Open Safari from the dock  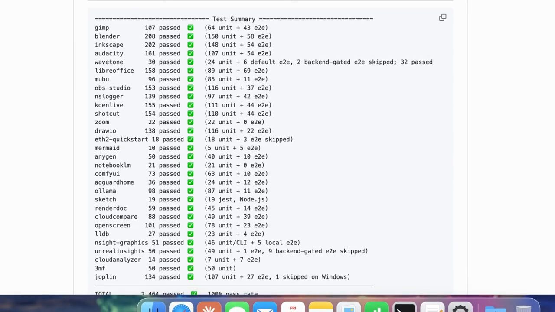(x=181, y=307)
